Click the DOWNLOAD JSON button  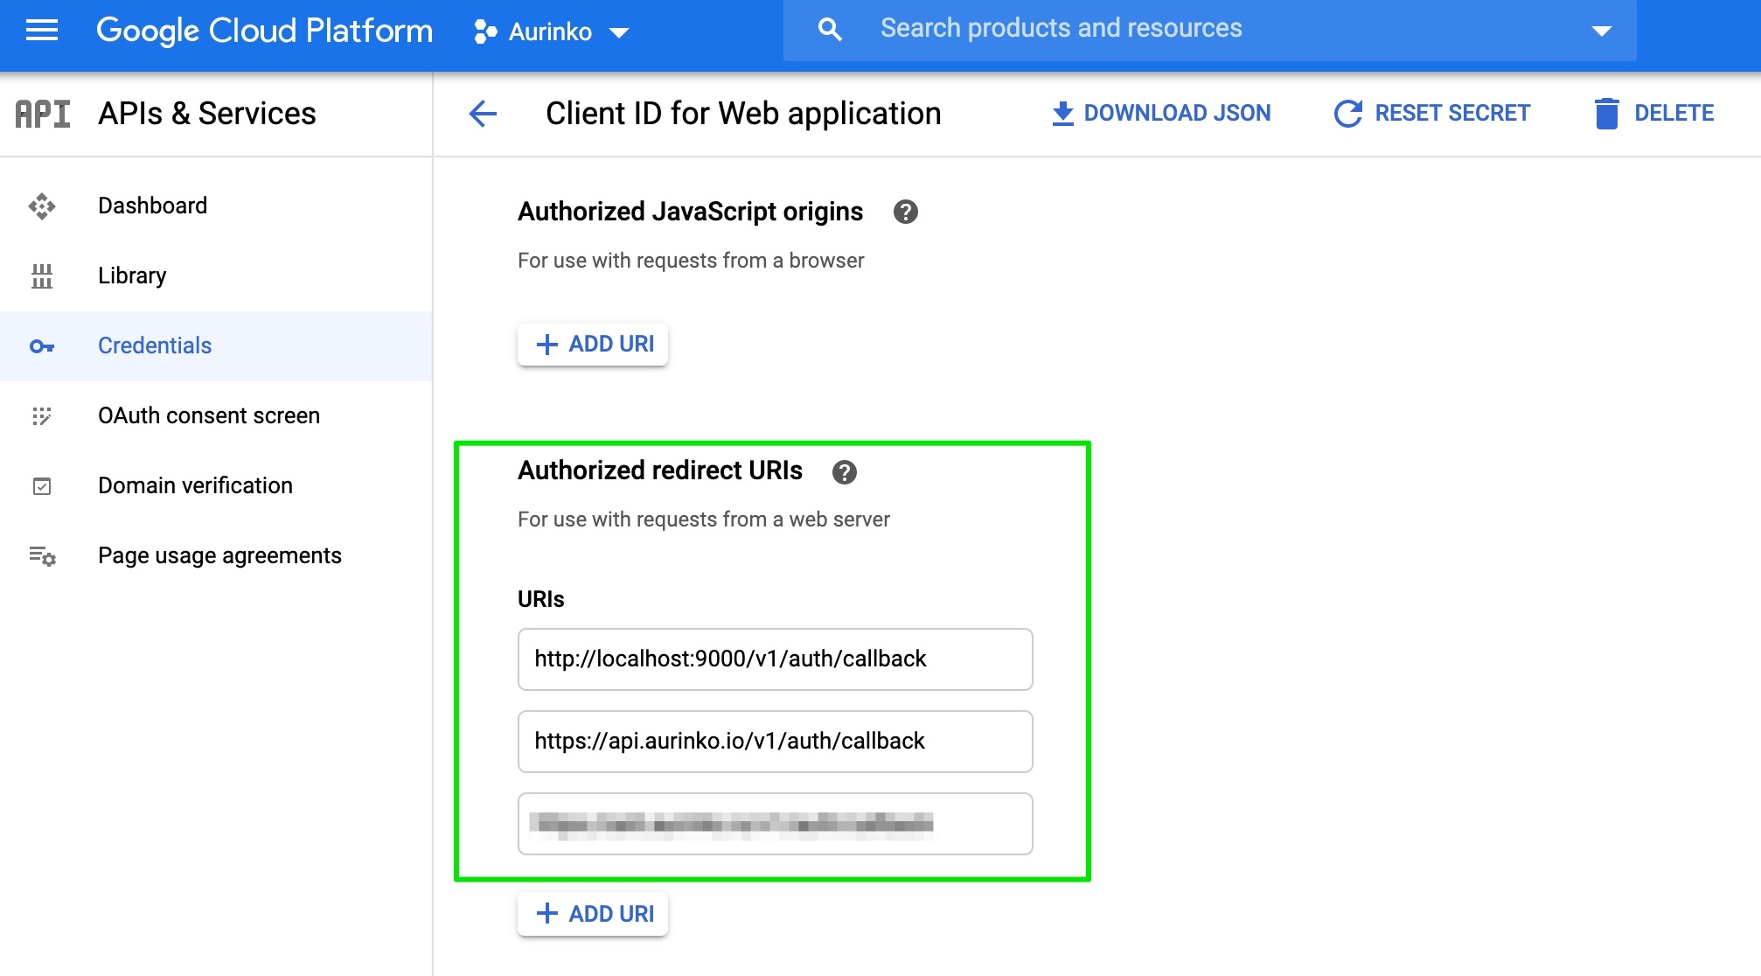pos(1160,114)
